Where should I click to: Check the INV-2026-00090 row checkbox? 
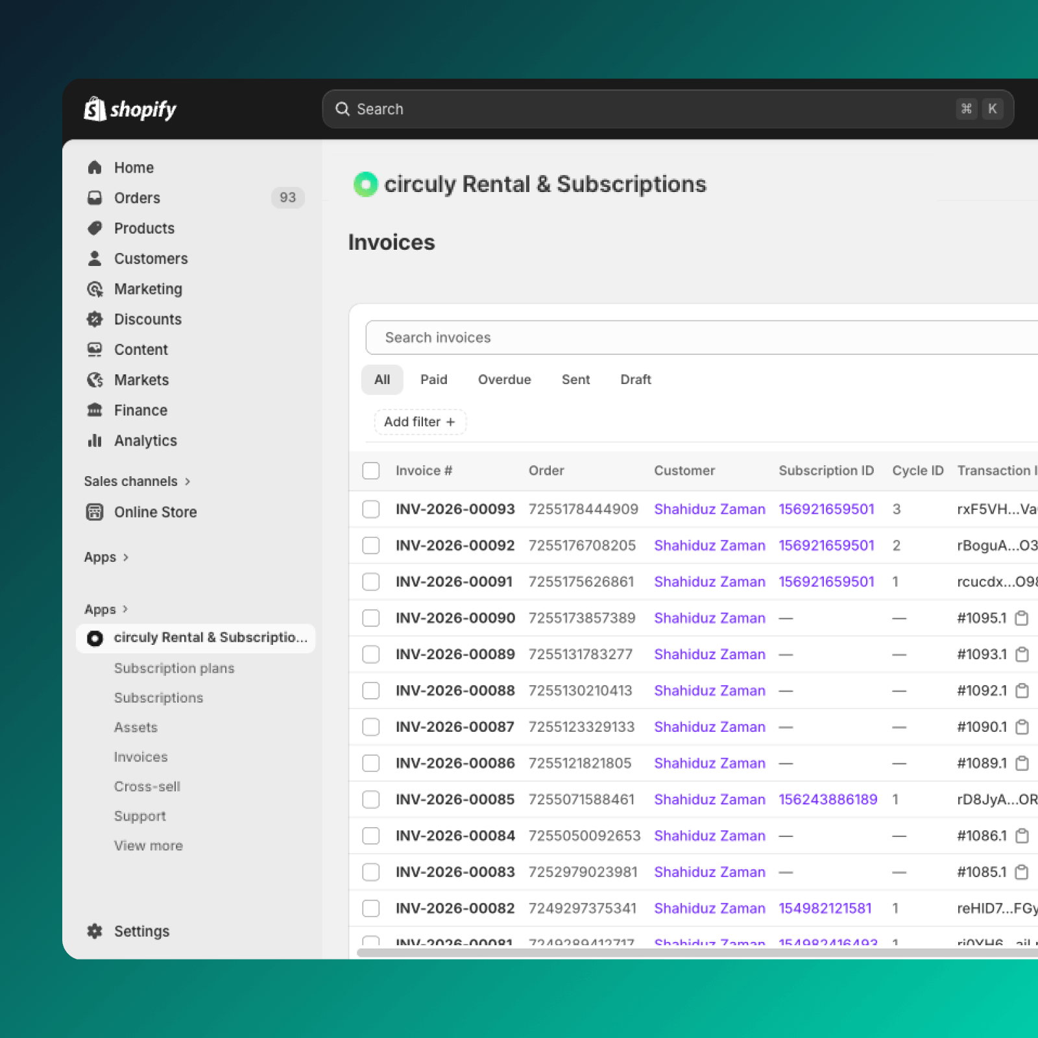click(371, 618)
